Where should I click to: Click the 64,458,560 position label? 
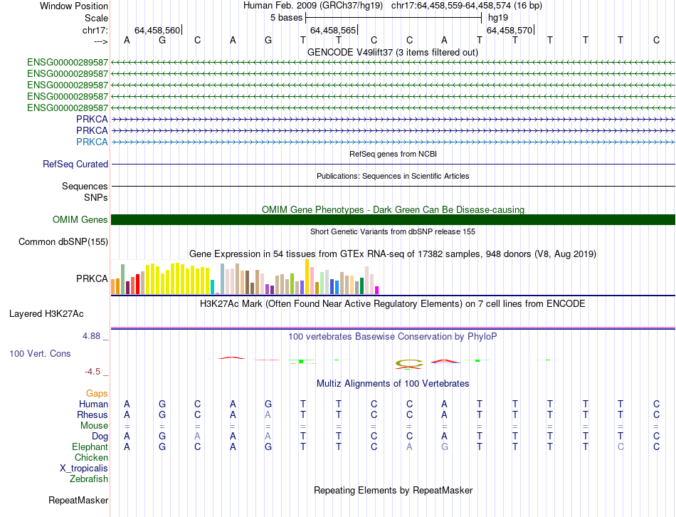[157, 30]
